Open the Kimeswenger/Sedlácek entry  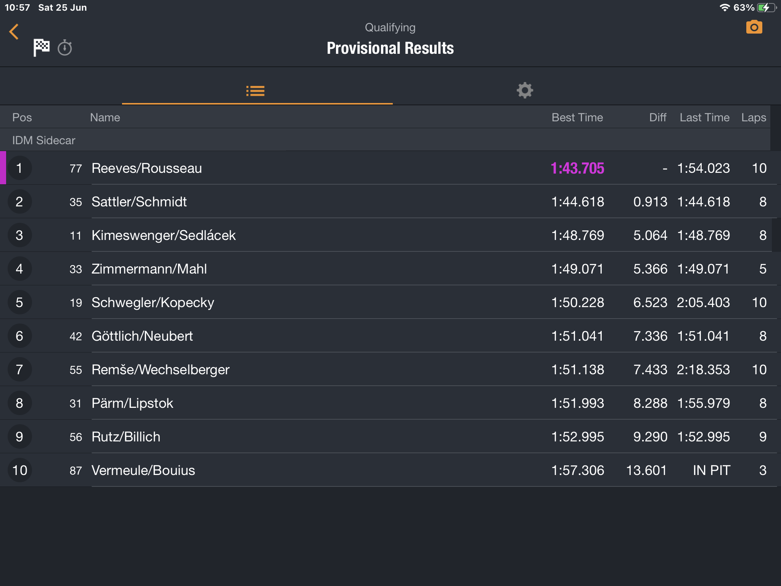(390, 235)
